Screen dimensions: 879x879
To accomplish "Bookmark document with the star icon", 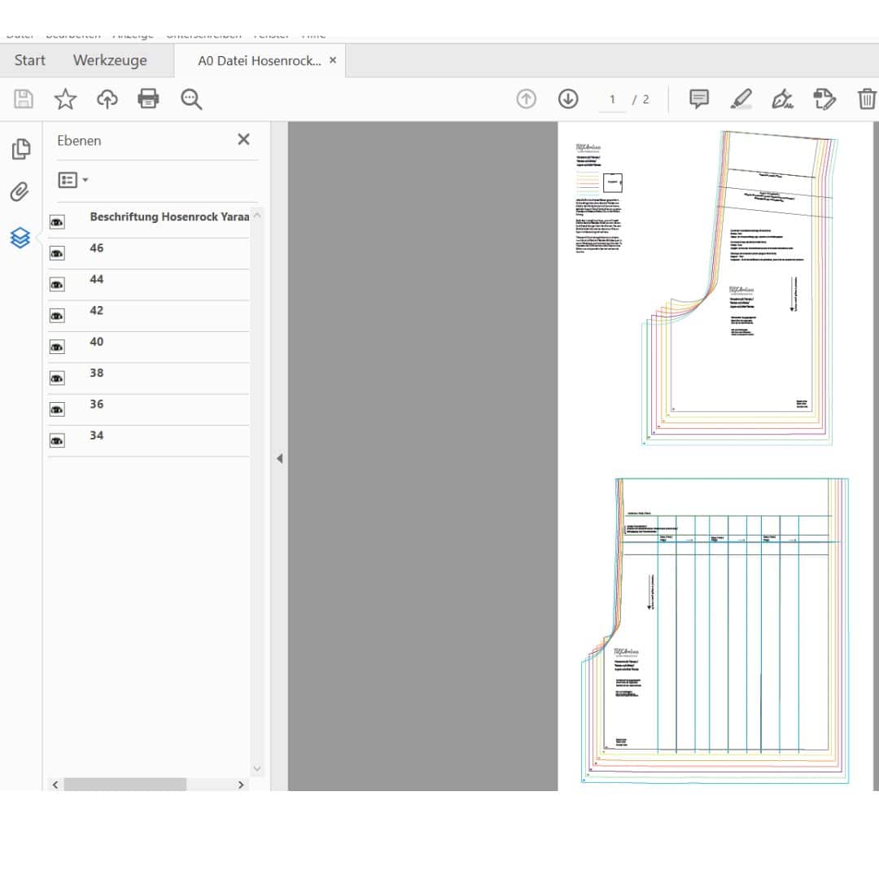I will click(x=65, y=99).
